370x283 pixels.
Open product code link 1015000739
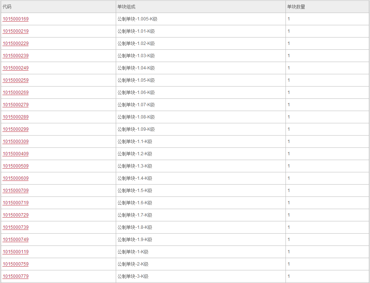click(x=16, y=227)
